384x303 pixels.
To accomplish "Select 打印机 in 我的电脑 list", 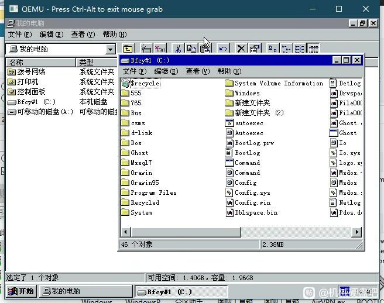I will pos(23,82).
